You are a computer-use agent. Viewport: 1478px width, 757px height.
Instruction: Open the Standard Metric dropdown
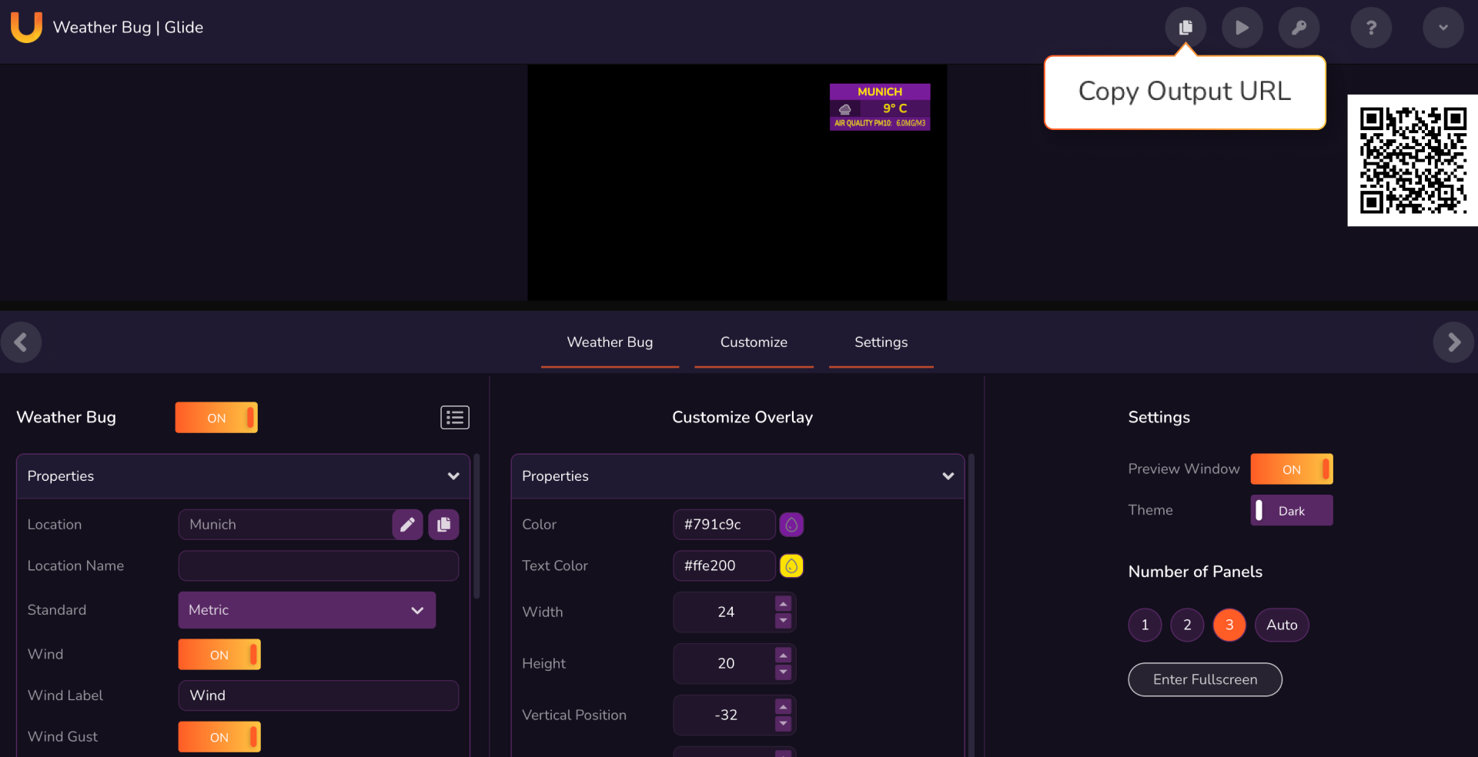point(306,610)
